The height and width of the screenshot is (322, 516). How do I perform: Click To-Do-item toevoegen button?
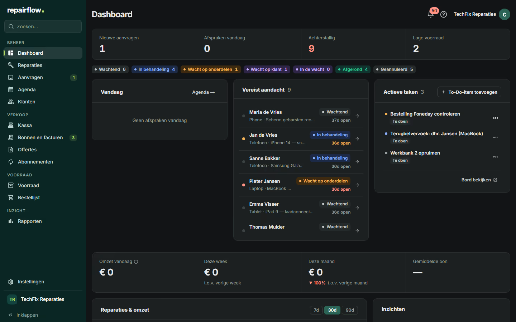pyautogui.click(x=469, y=92)
